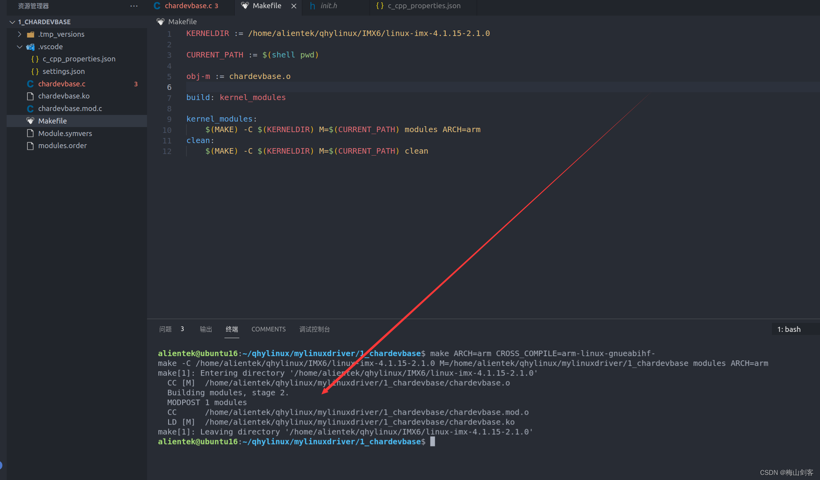Viewport: 820px width, 480px height.
Task: Collapse the .vscode folder
Action: click(x=20, y=47)
